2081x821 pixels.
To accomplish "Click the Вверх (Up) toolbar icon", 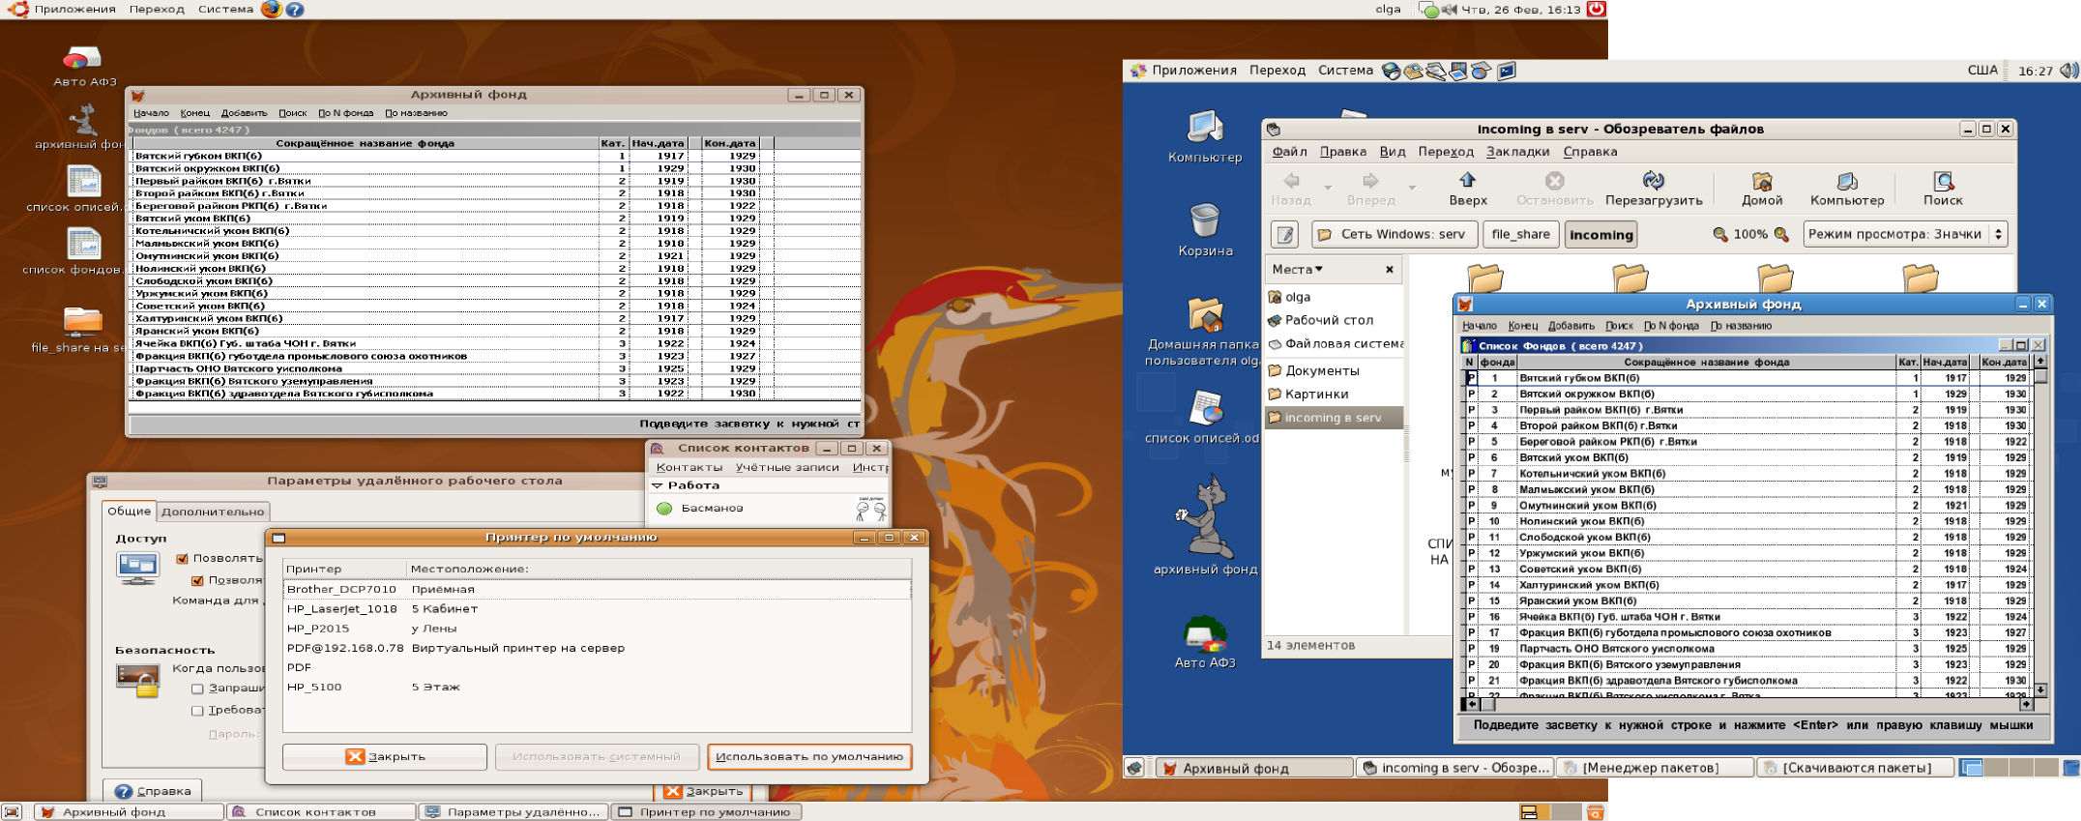I will [x=1467, y=182].
